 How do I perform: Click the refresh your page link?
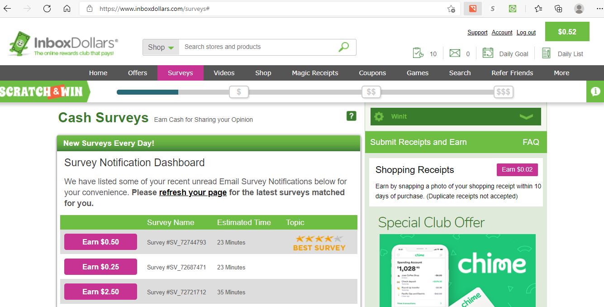[193, 192]
